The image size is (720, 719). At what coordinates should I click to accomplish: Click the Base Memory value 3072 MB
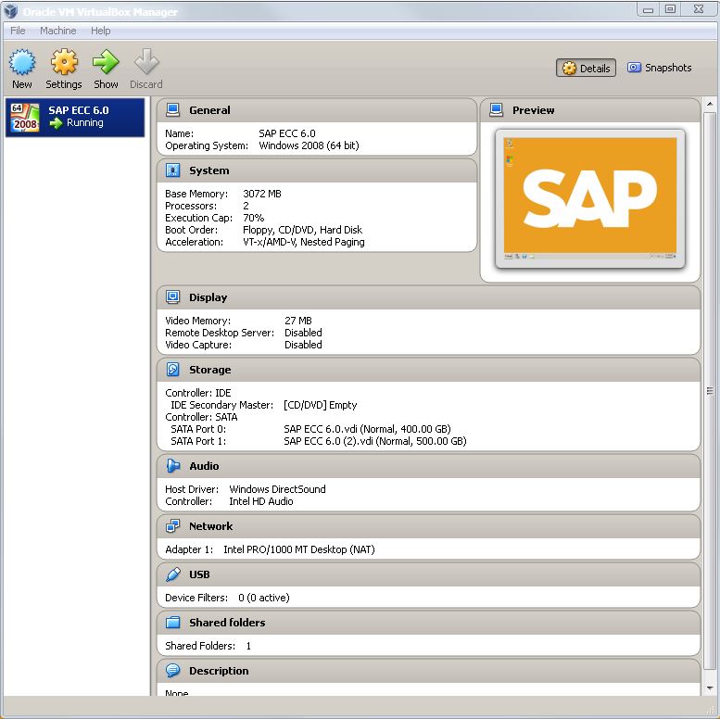coord(261,194)
